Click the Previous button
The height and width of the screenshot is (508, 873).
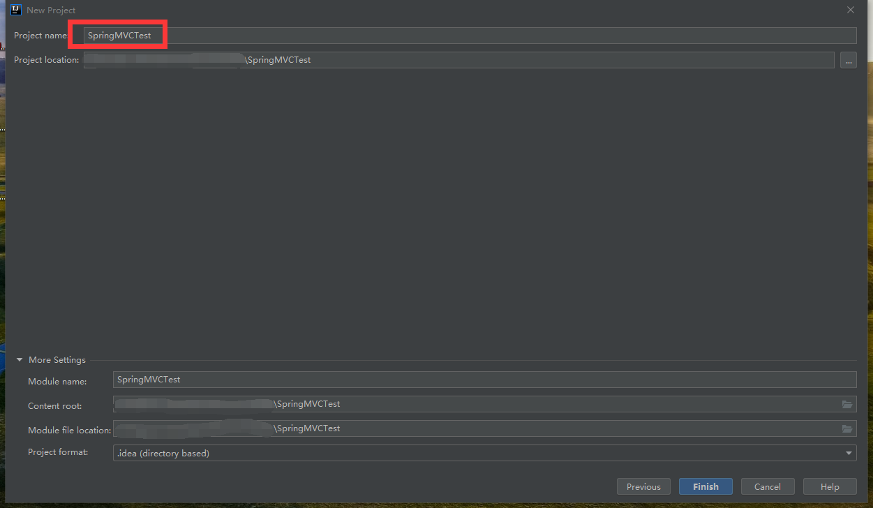click(x=643, y=486)
